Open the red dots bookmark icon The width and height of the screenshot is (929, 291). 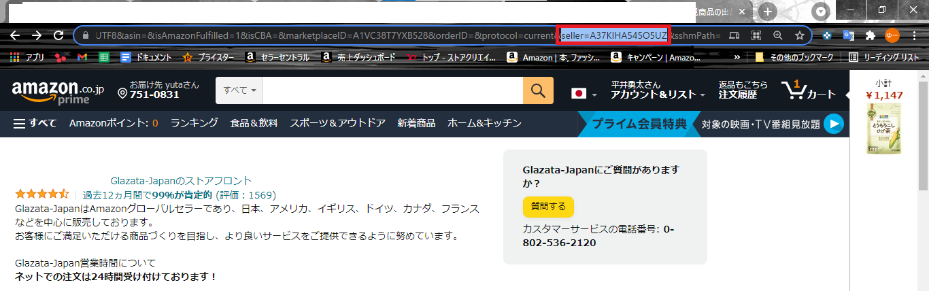(61, 58)
